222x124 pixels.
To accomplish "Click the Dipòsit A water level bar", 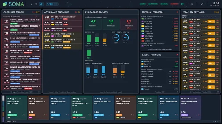I will [x=88, y=69].
